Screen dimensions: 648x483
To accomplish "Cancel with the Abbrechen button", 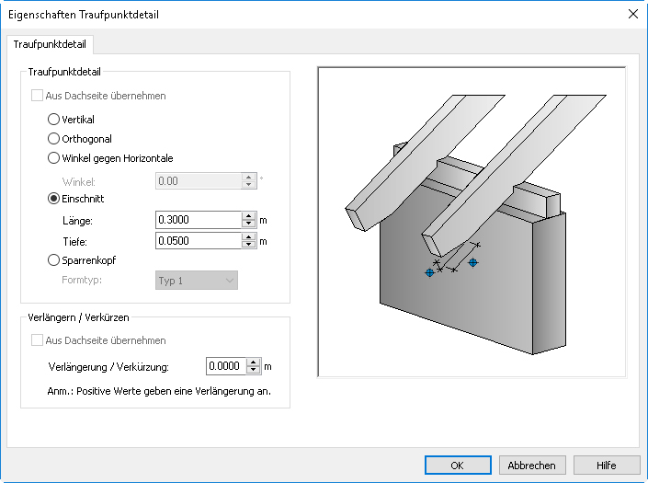I will [532, 466].
